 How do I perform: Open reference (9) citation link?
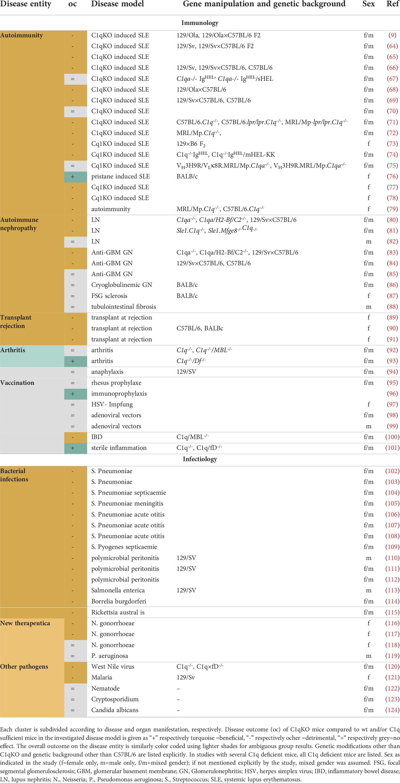(392, 35)
